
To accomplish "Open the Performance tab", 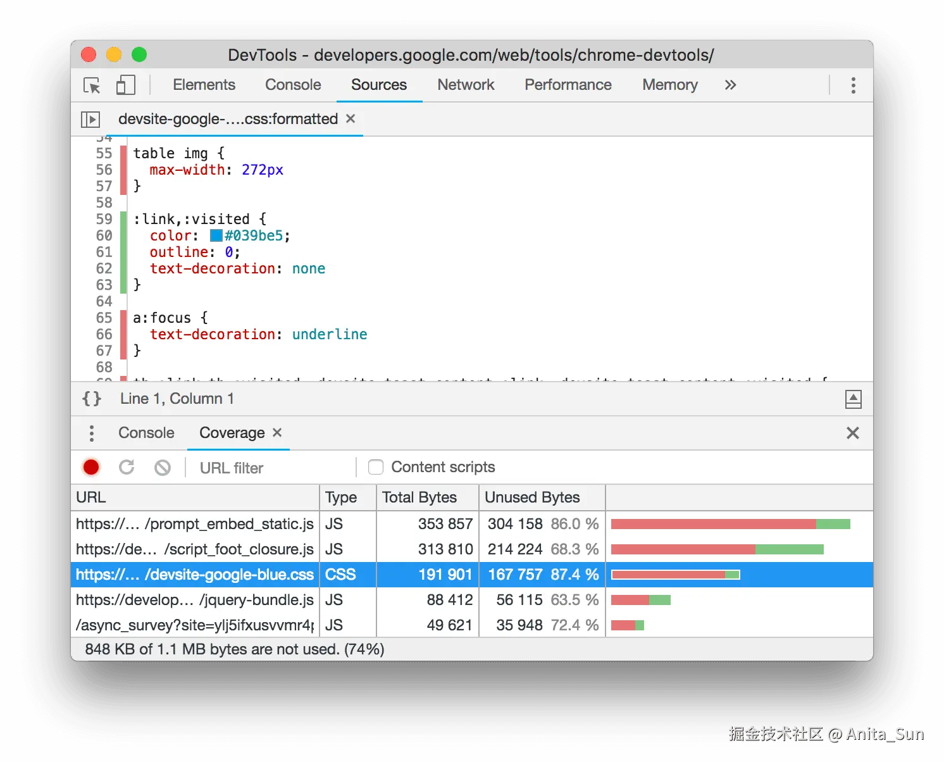I will point(568,85).
